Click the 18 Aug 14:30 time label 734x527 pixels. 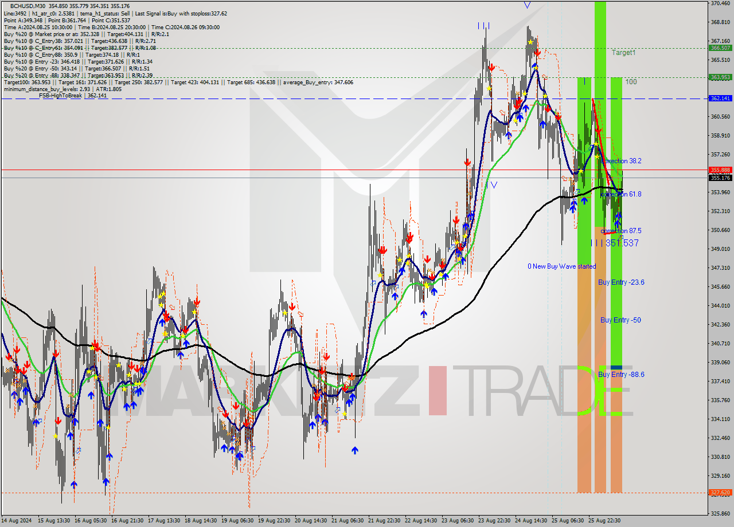pyautogui.click(x=201, y=521)
